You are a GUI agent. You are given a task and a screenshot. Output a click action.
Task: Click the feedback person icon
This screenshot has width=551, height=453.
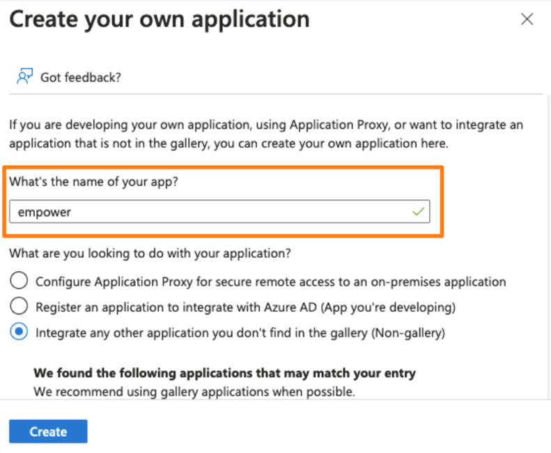(x=24, y=77)
